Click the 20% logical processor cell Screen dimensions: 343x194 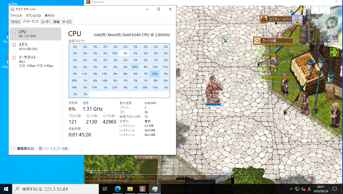[x=74, y=81]
